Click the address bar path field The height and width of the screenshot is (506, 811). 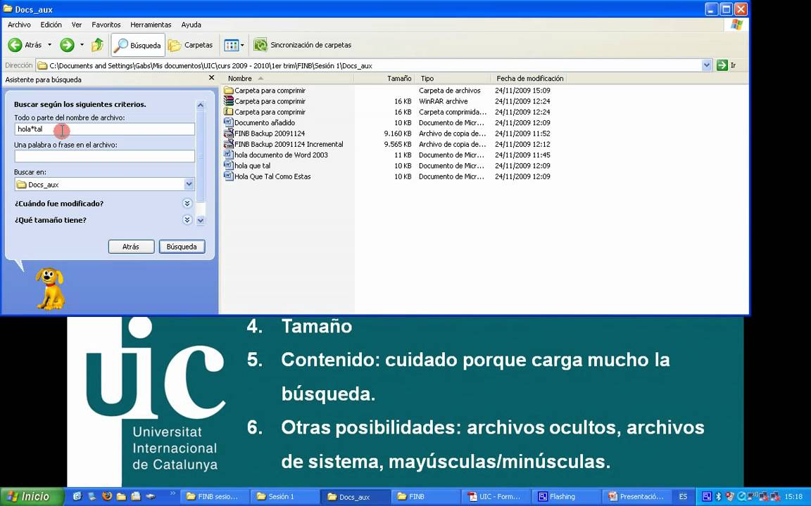(368, 65)
